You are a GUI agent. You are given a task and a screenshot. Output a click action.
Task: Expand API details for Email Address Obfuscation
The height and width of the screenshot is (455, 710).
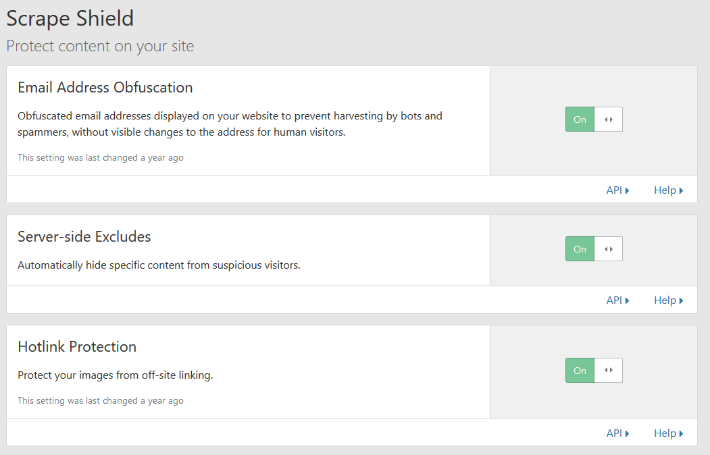pos(617,190)
